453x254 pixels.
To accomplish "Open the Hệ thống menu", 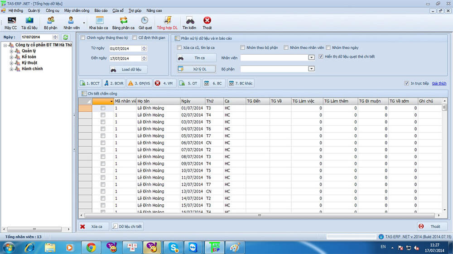I will (15, 11).
